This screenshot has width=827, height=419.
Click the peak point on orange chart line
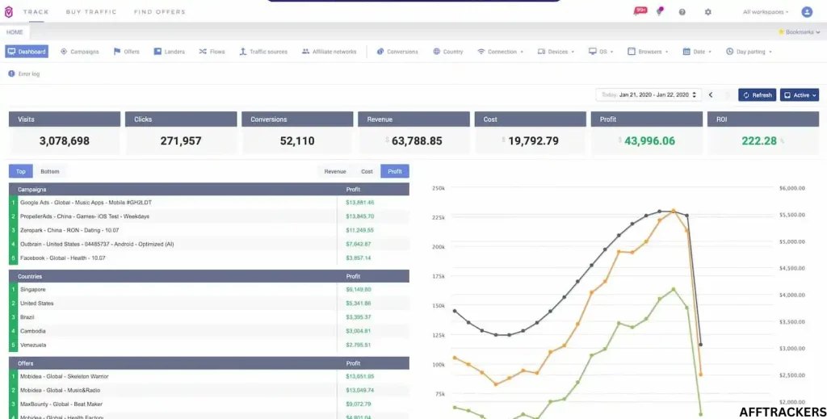point(673,211)
